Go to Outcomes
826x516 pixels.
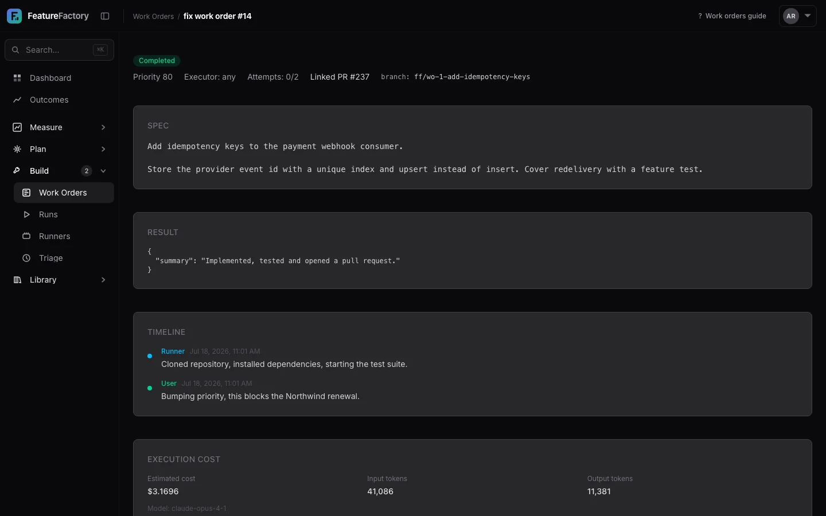[x=59, y=100]
